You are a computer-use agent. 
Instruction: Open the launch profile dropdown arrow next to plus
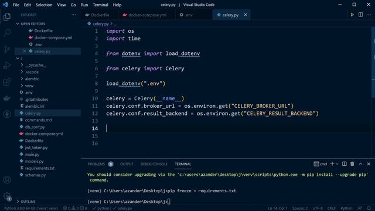tap(337, 164)
